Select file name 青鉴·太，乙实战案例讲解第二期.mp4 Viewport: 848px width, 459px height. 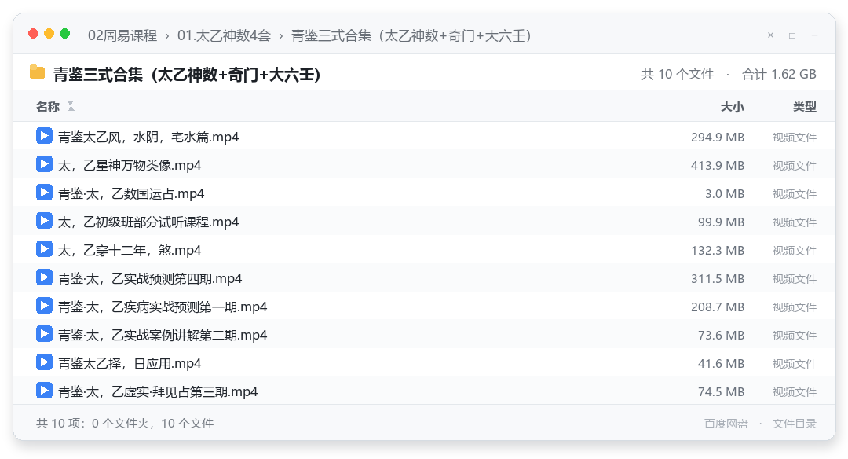pyautogui.click(x=163, y=335)
